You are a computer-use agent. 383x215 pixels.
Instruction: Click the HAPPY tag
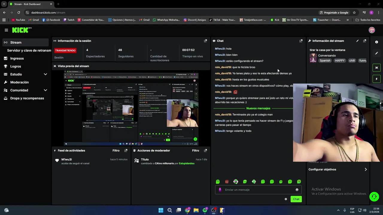pos(340,61)
